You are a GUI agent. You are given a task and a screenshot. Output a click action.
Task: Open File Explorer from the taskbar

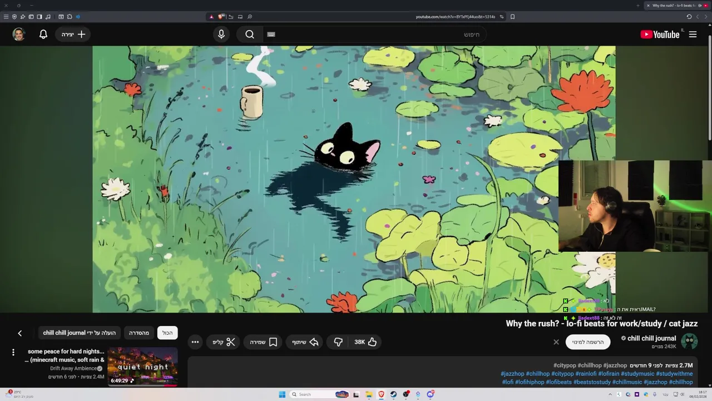coord(369,394)
